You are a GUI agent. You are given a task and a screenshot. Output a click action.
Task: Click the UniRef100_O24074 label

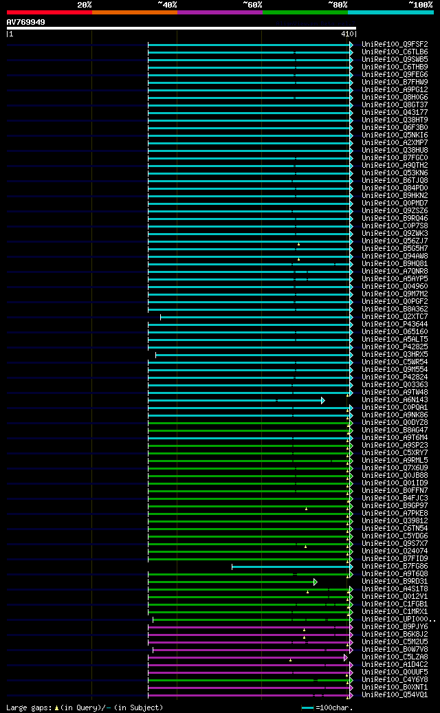pyautogui.click(x=395, y=551)
